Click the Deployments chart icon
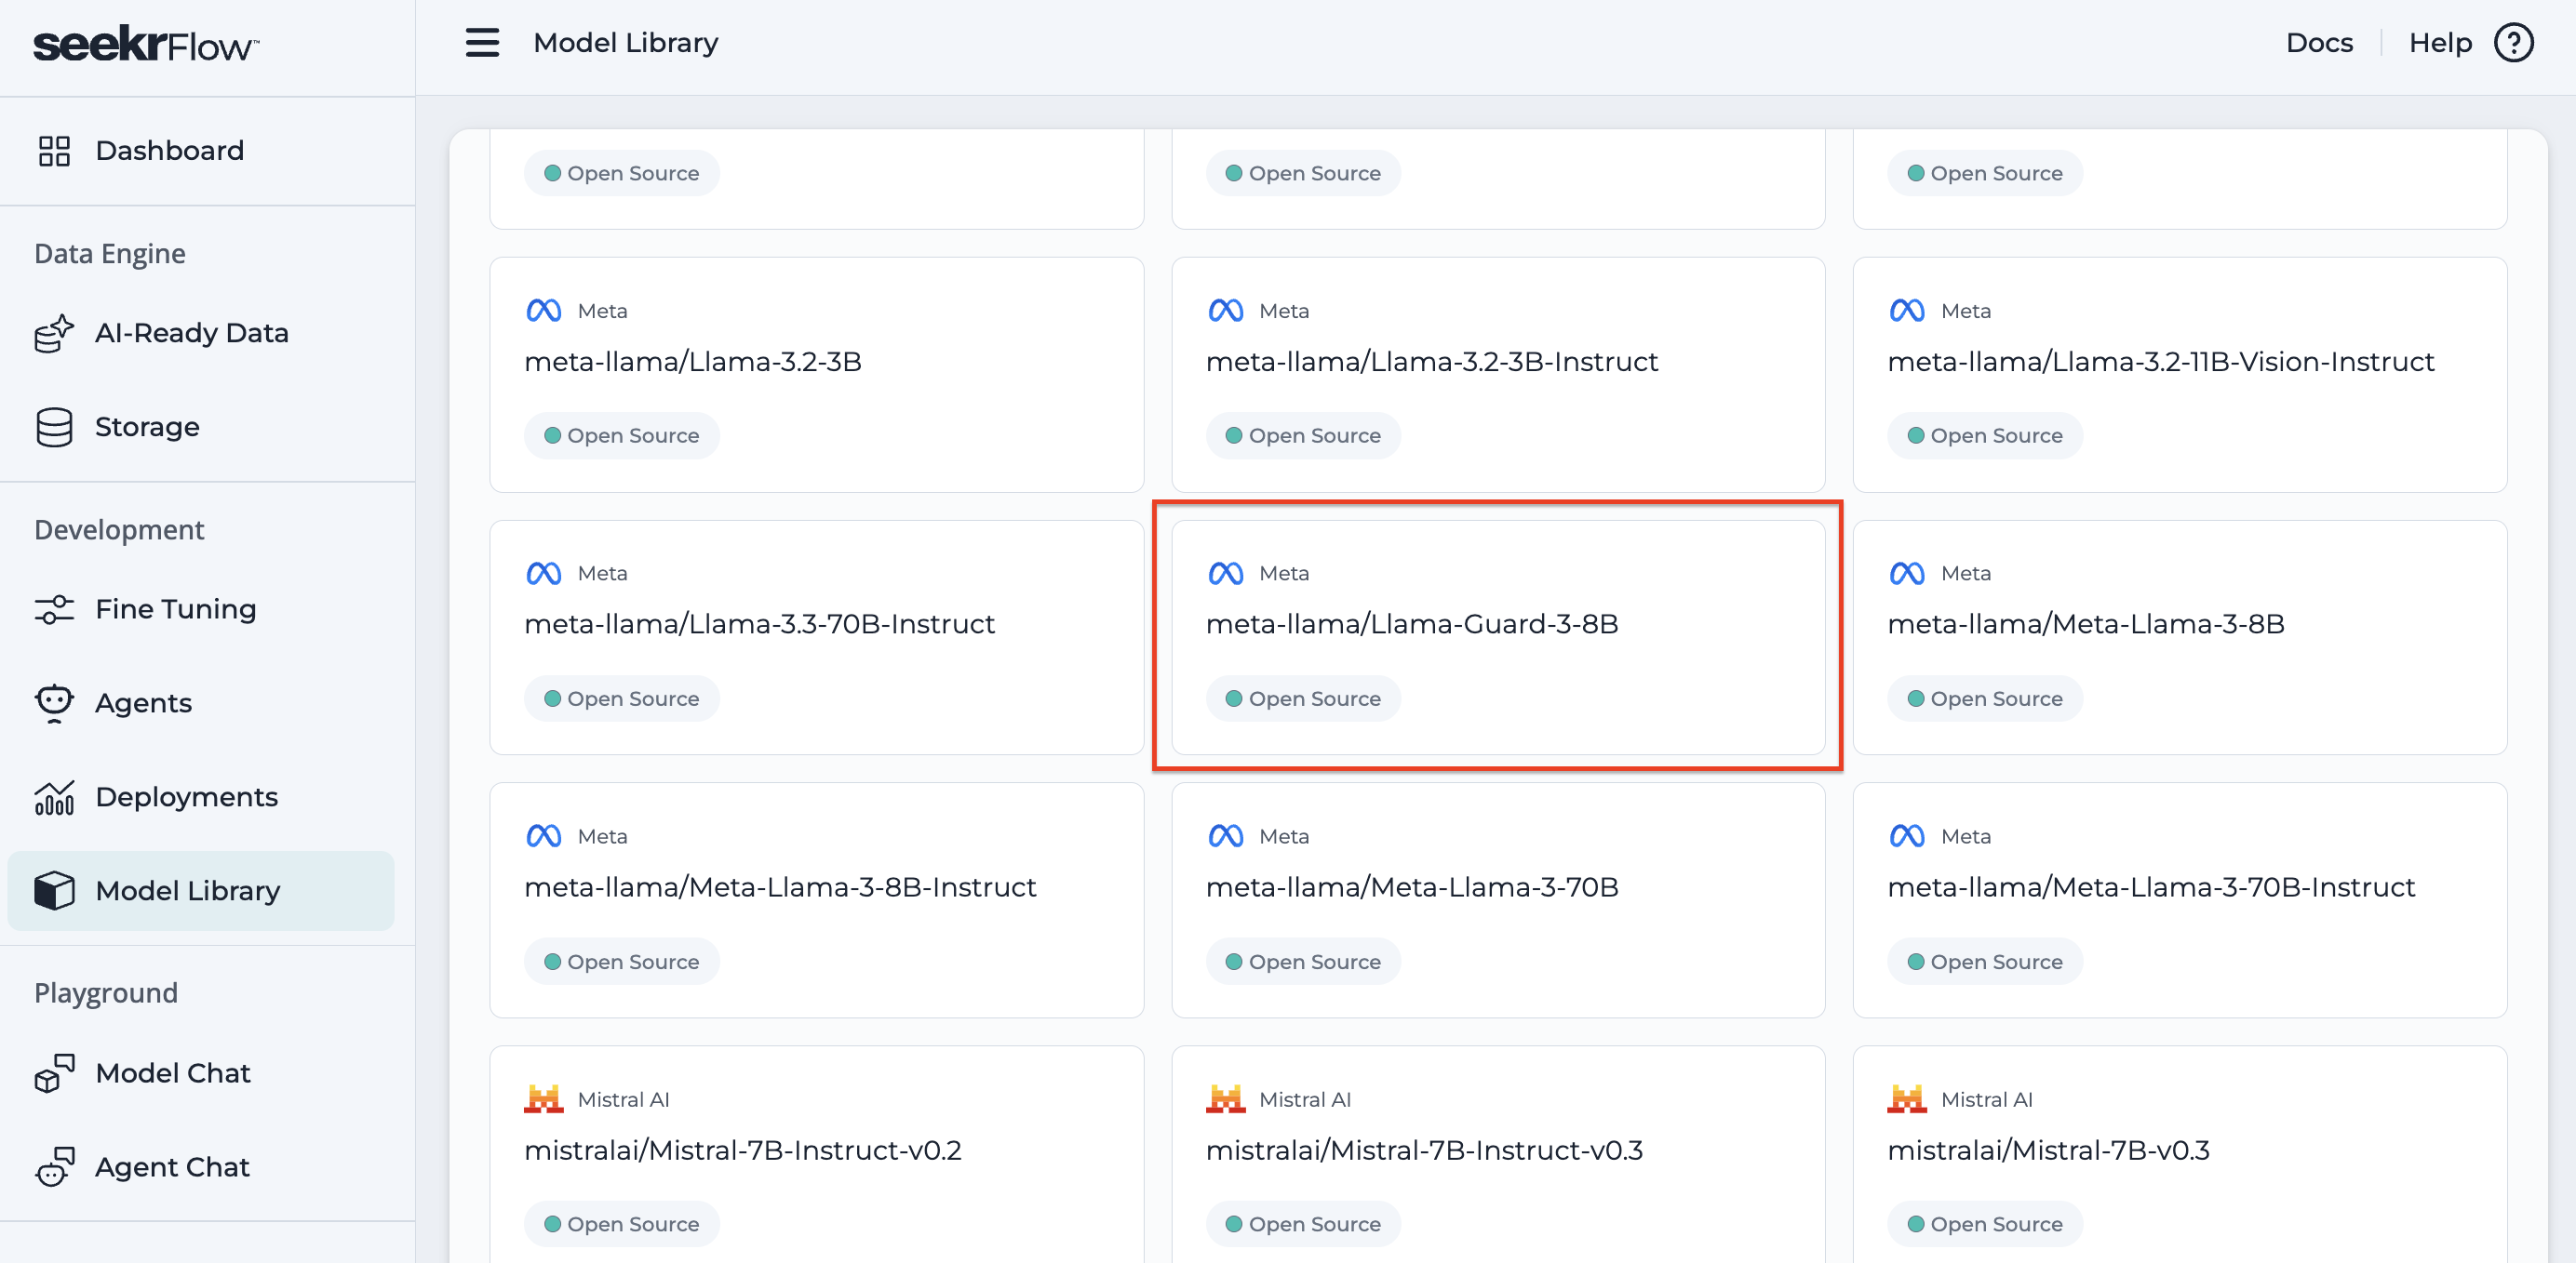Image resolution: width=2576 pixels, height=1263 pixels. click(x=54, y=797)
